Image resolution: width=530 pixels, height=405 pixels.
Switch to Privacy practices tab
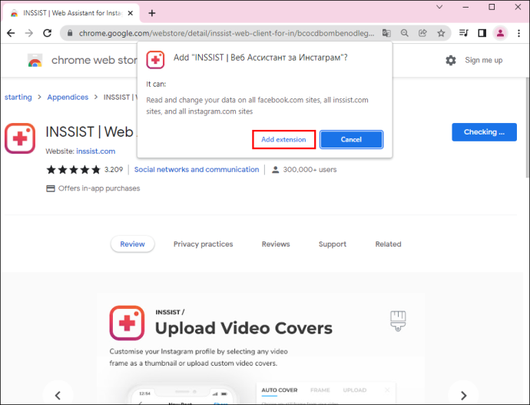tap(203, 244)
